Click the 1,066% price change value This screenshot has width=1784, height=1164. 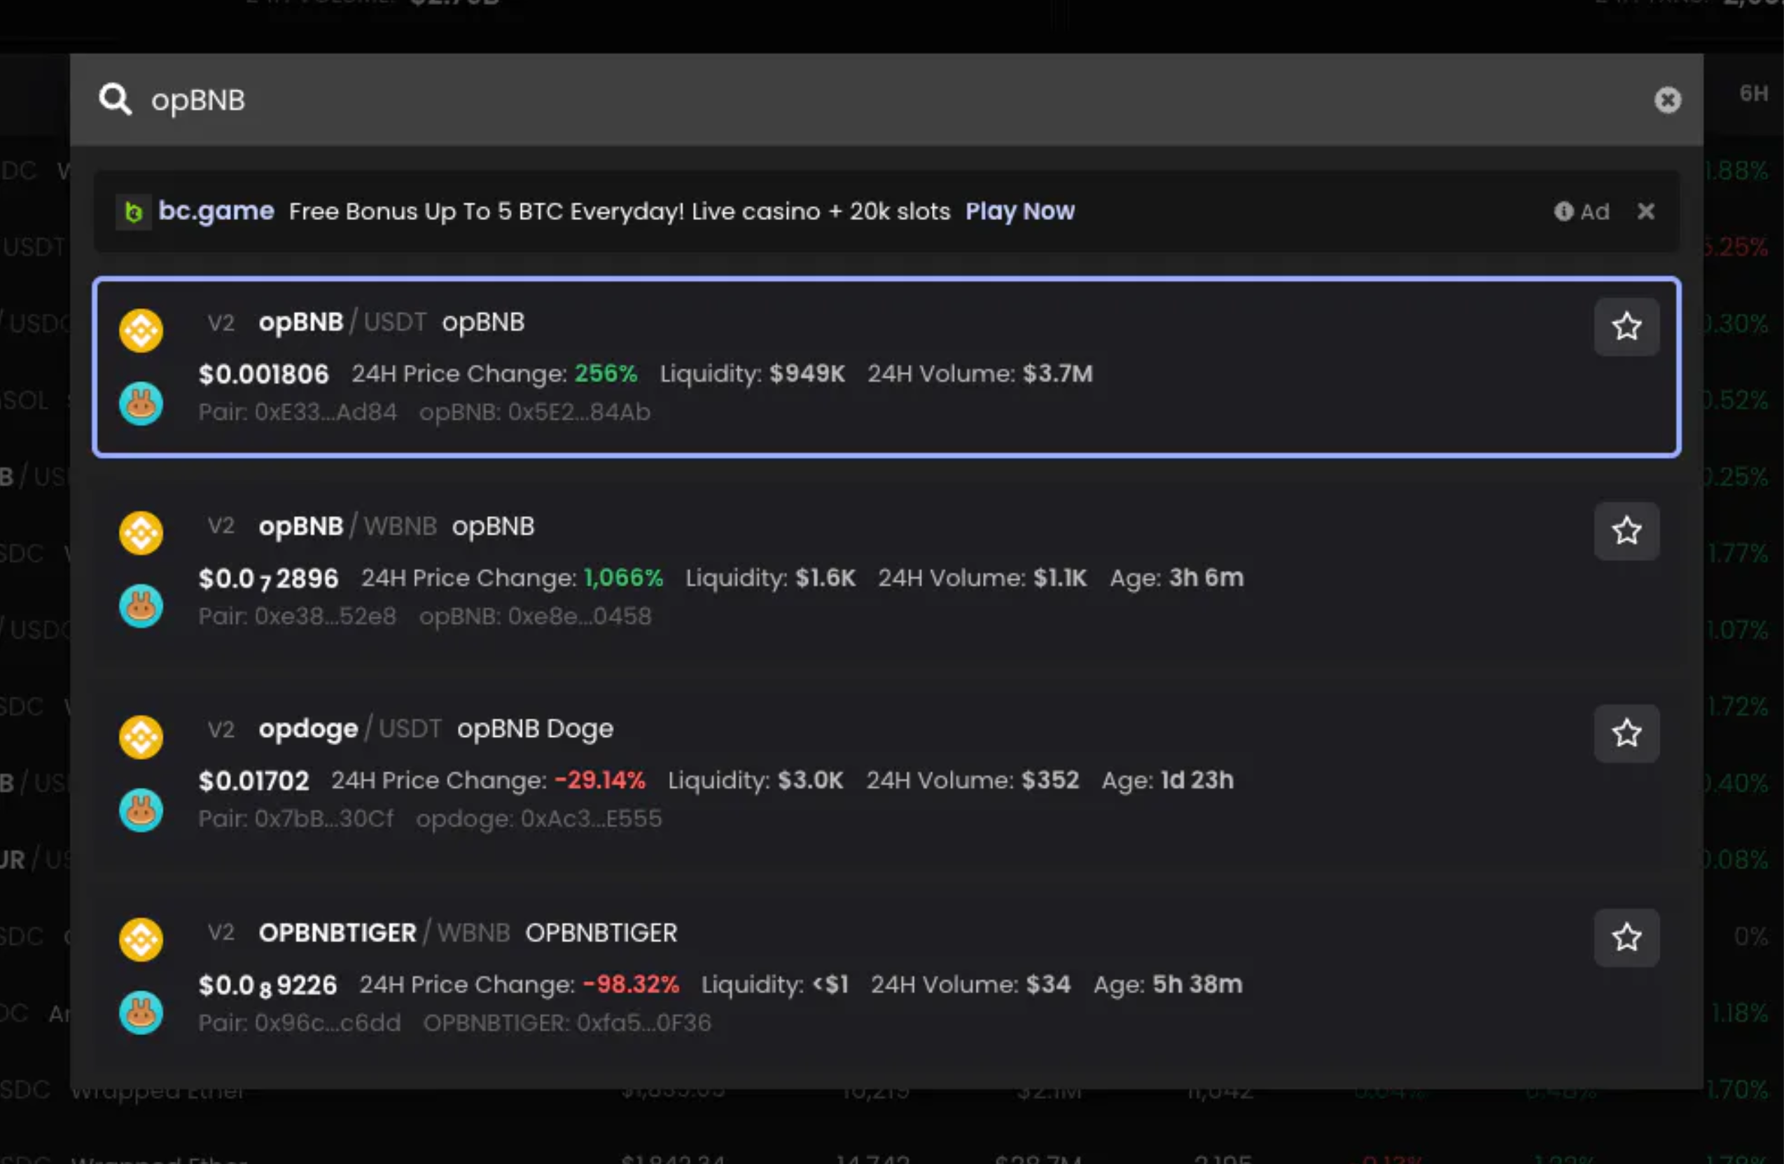624,578
